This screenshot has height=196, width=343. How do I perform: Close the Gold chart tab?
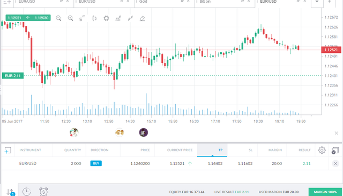(x=188, y=1)
